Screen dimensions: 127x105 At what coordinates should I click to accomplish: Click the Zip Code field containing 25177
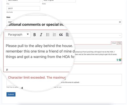point(23,9)
